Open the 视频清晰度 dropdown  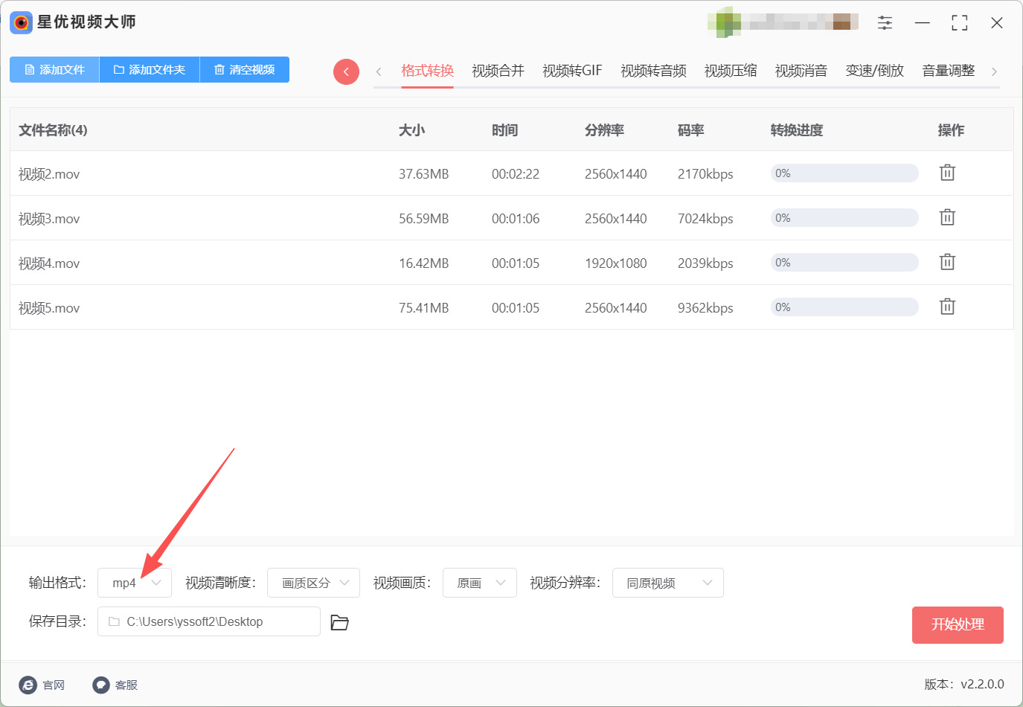tap(313, 583)
